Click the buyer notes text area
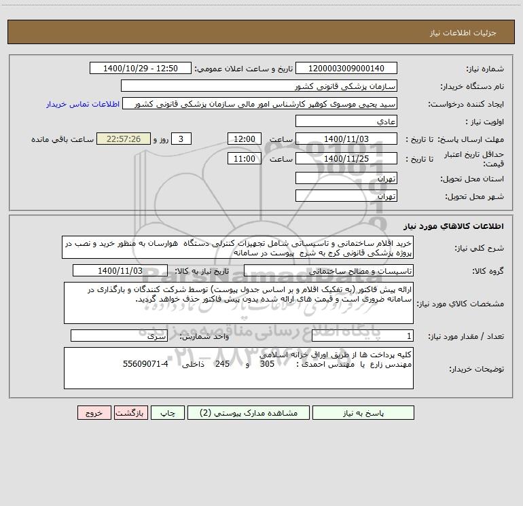This screenshot has width=523, height=506. coord(238,368)
